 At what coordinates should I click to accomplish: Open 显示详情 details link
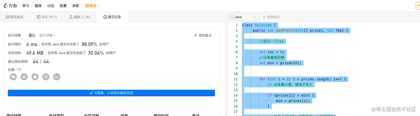coord(47,35)
